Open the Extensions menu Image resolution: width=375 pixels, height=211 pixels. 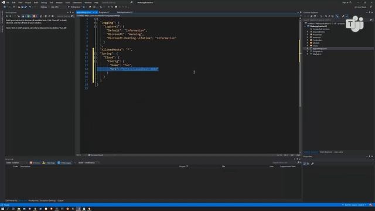[x=77, y=2]
